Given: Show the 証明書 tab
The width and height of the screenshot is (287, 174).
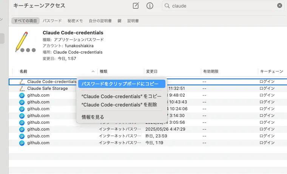Looking at the screenshot, I should coord(133,21).
